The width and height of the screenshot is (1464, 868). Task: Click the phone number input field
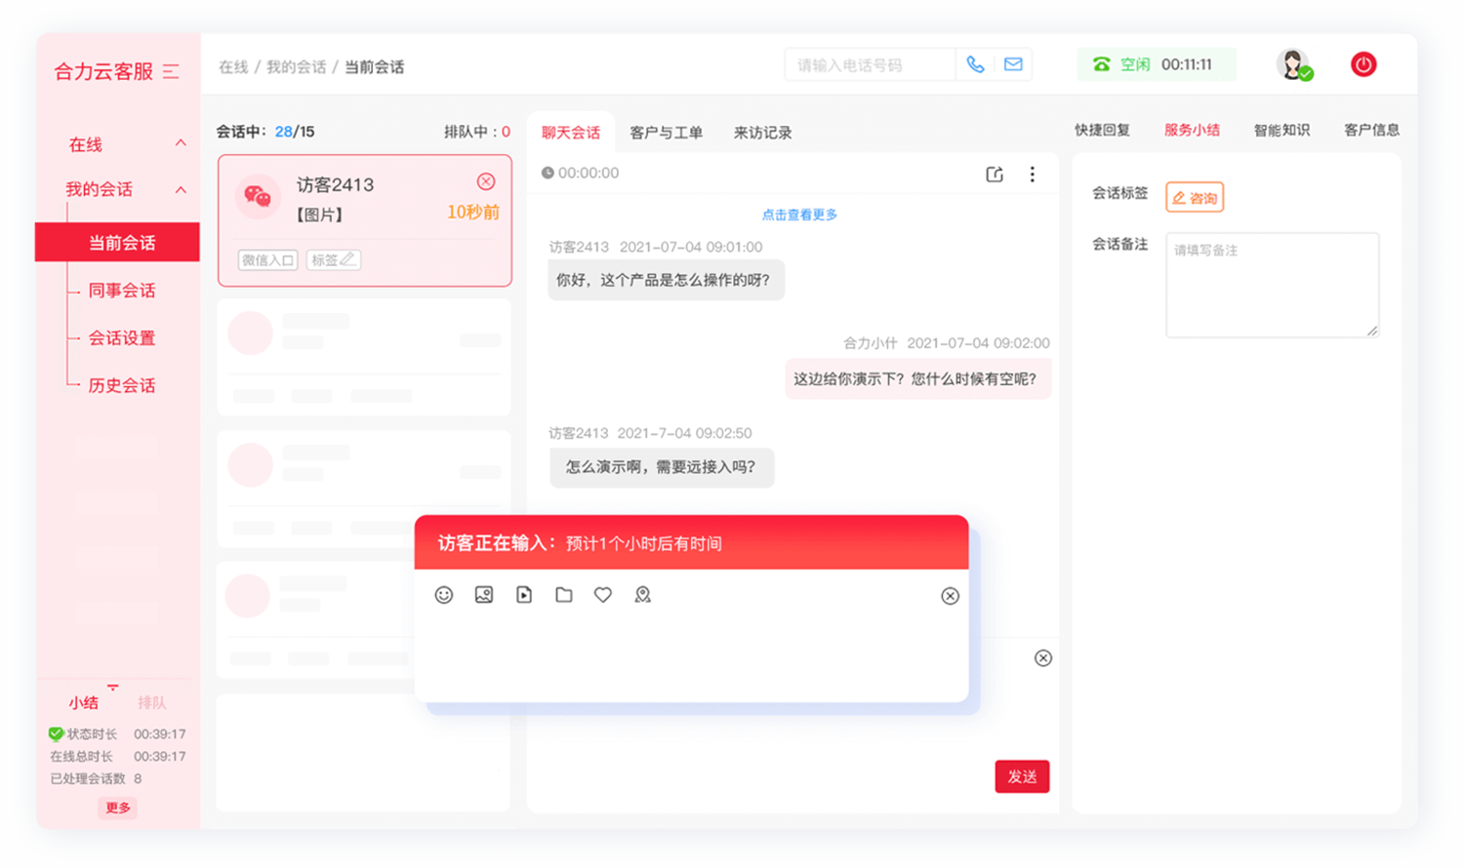tap(867, 63)
